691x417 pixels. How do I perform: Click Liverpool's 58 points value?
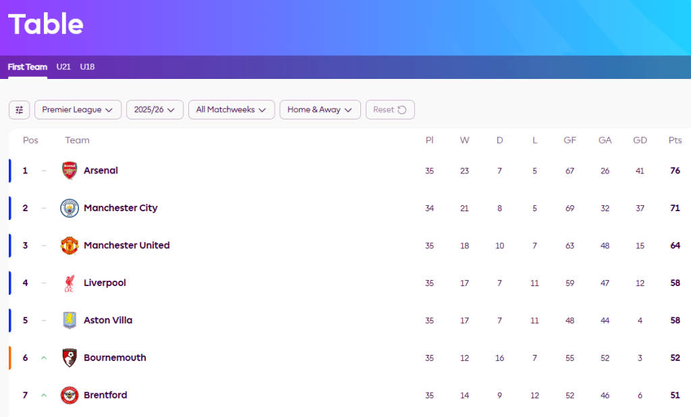click(675, 283)
